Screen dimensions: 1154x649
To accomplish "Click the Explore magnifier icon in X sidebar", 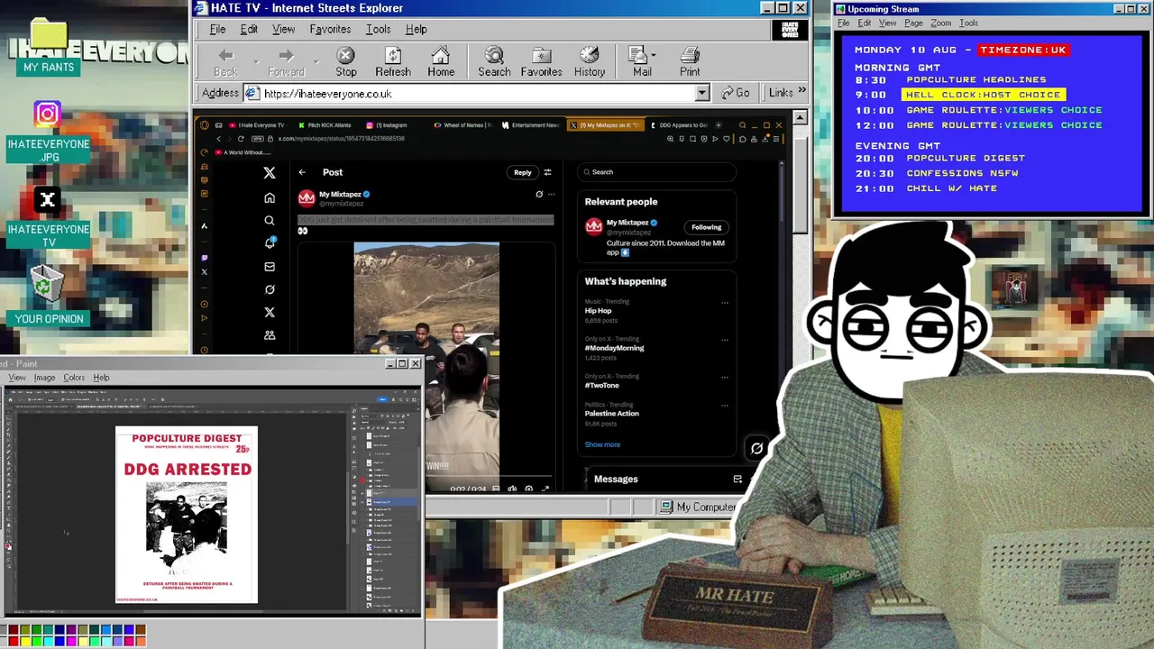I will (269, 220).
